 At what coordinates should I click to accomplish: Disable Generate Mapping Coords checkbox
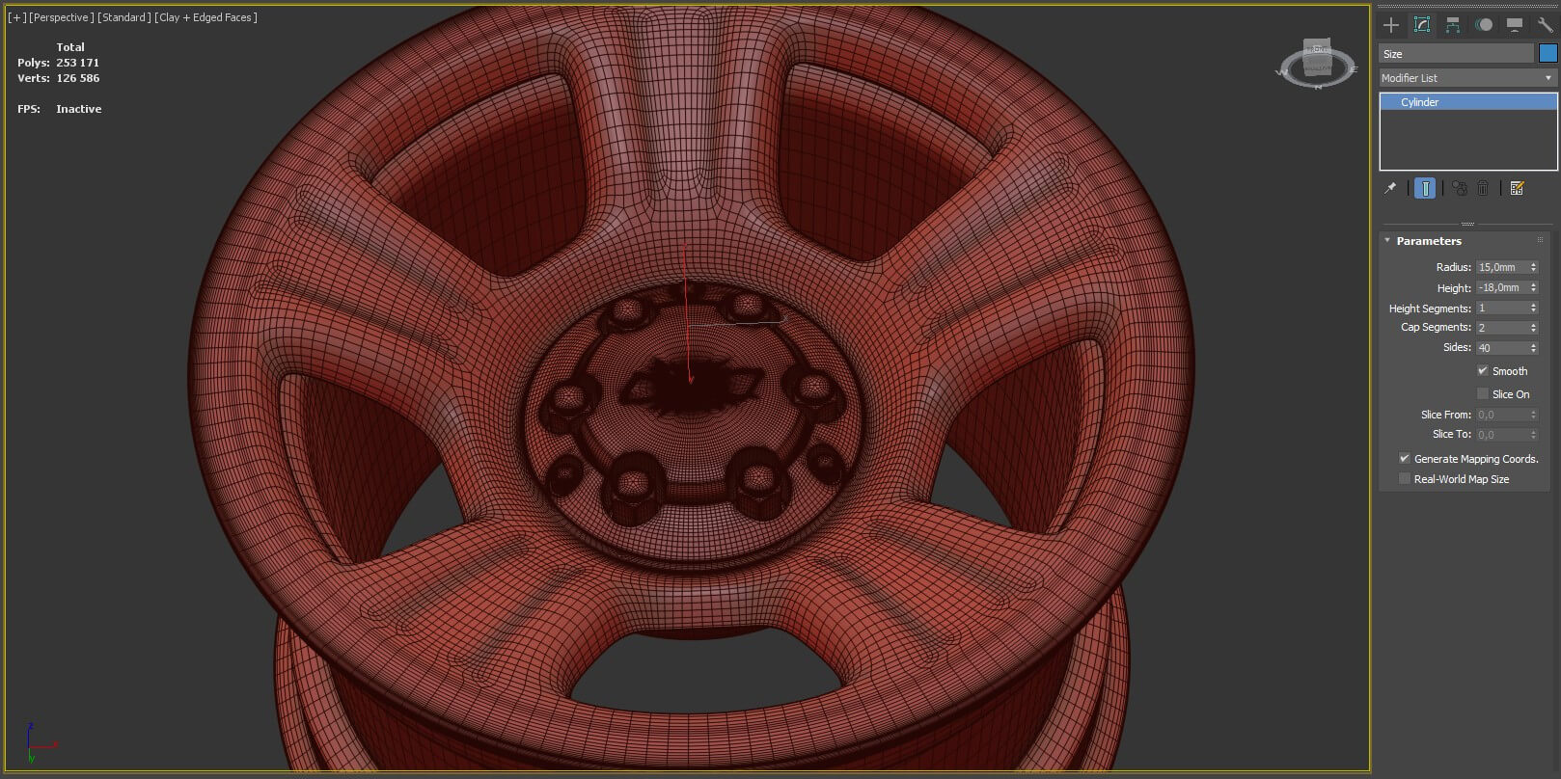pos(1405,459)
